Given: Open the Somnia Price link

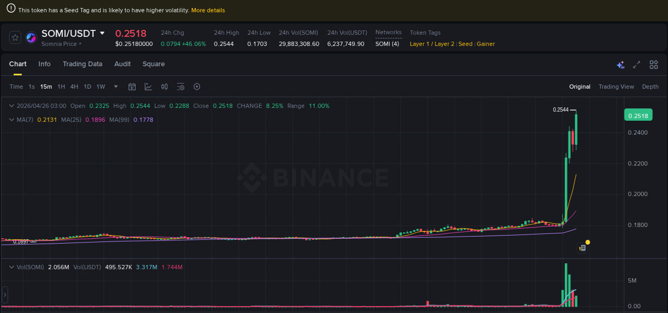Looking at the screenshot, I should click(61, 44).
